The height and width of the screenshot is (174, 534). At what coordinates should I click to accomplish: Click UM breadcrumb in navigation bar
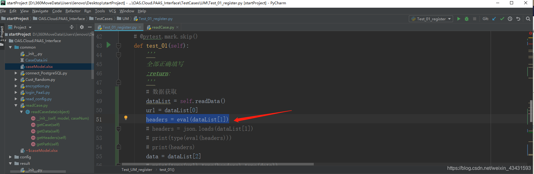[x=123, y=19]
